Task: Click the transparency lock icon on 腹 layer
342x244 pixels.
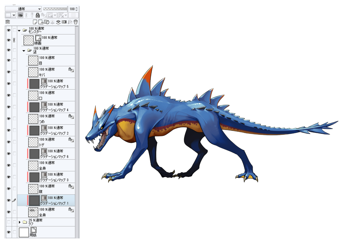Action: [71, 186]
